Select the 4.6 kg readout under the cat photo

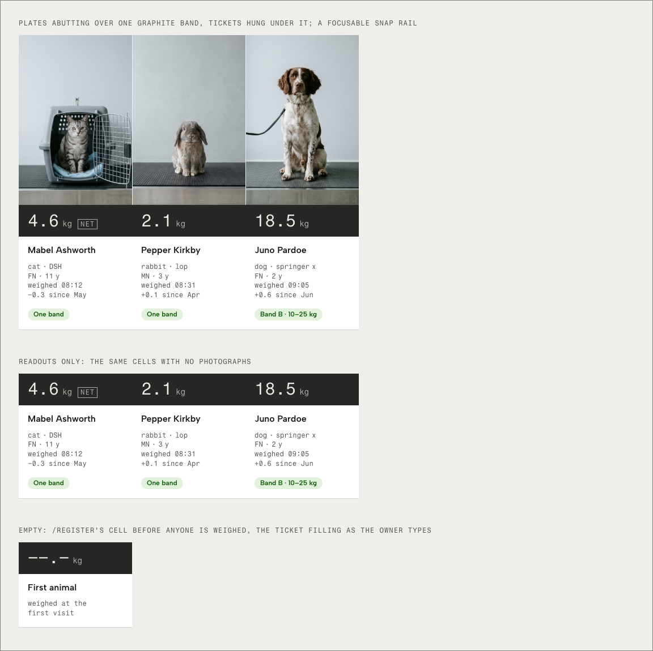pos(50,221)
